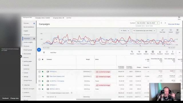Tick the checkbox of the third campaign row
The width and height of the screenshot is (183, 103).
tap(39, 81)
